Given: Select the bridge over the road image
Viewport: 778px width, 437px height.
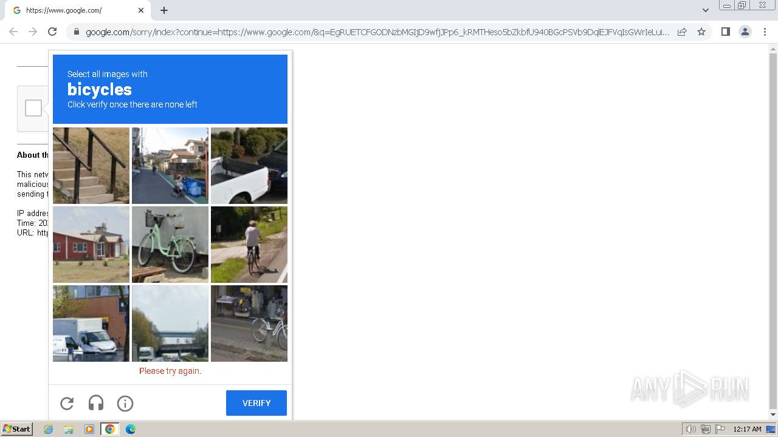Looking at the screenshot, I should pos(170,324).
